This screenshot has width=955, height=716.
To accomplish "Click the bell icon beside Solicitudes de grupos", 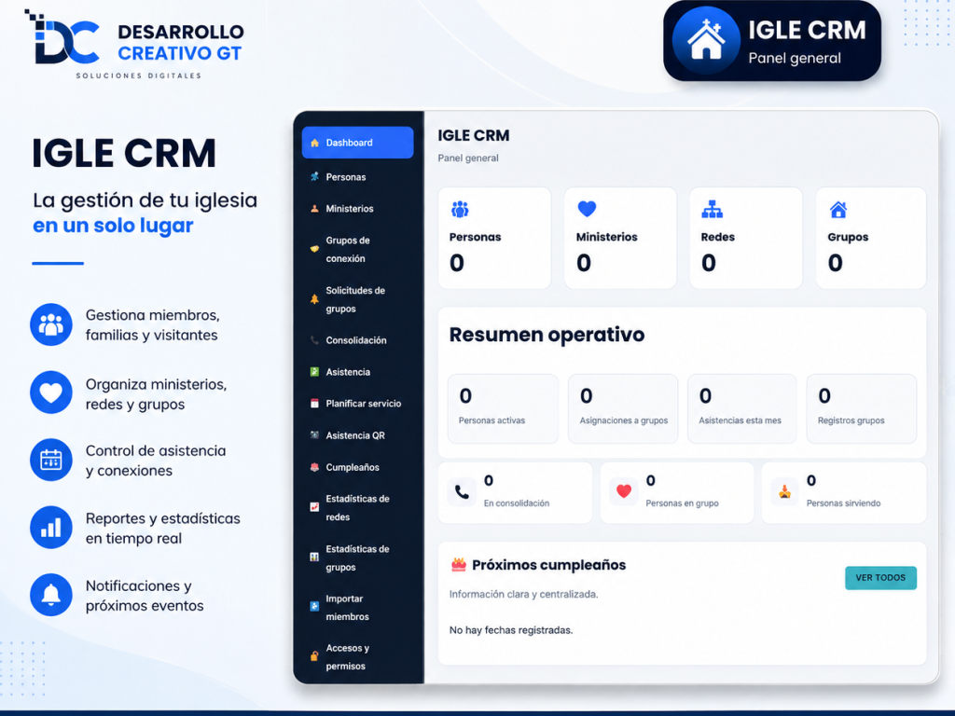I will pyautogui.click(x=314, y=299).
